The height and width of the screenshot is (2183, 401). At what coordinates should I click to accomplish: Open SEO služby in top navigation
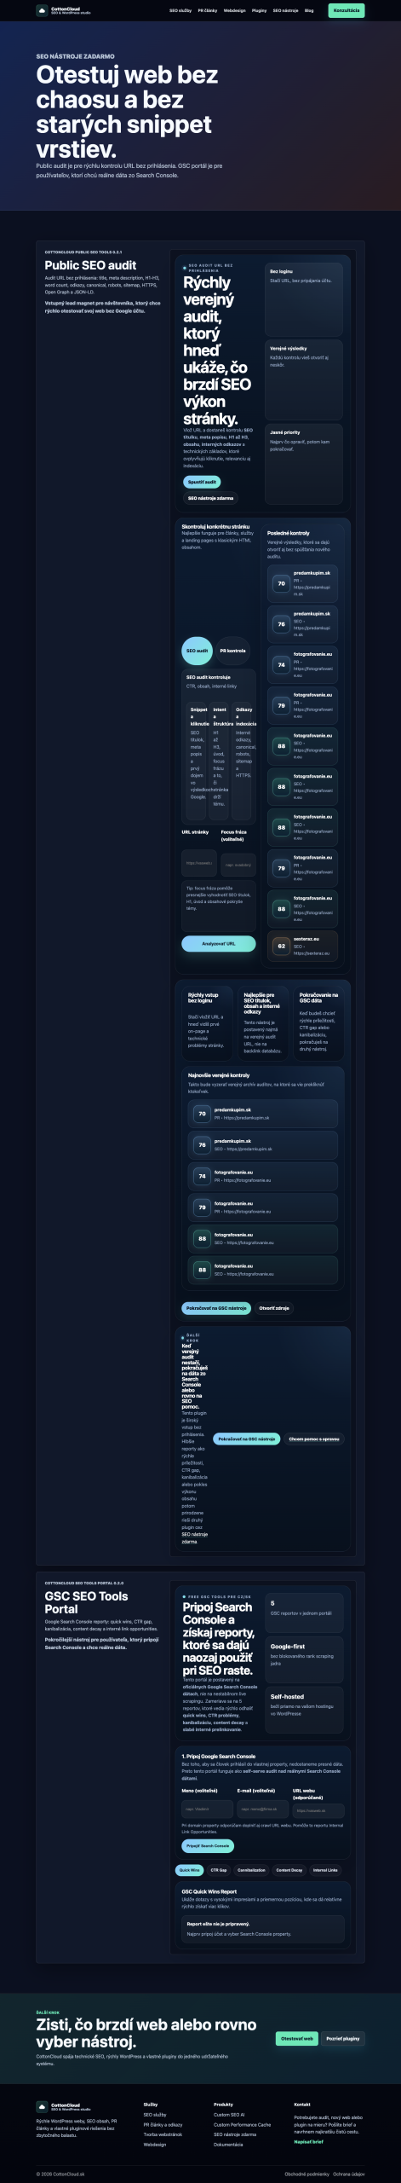[x=180, y=11]
